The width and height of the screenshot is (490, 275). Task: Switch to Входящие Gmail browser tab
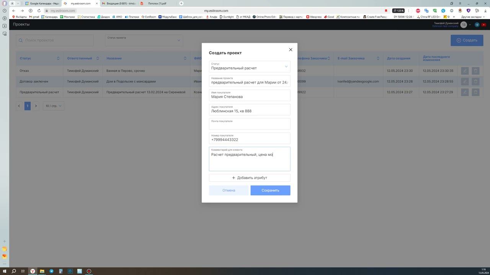119,3
